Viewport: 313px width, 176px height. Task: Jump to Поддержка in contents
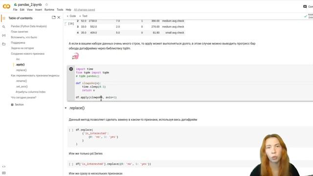(x=18, y=43)
